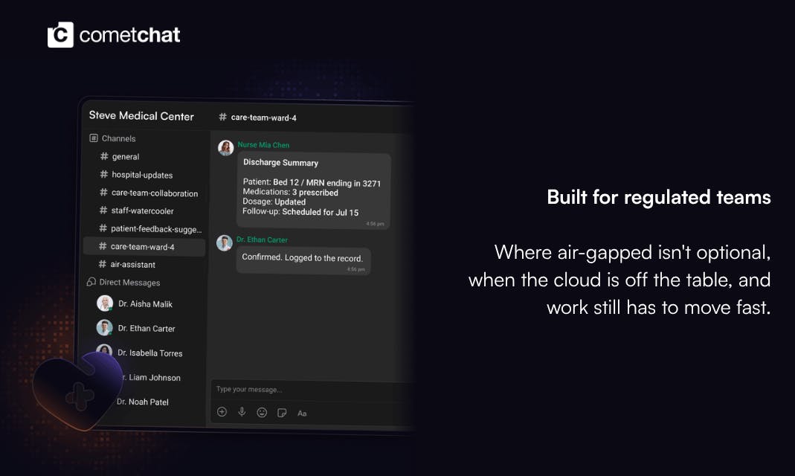Open the sticker icon in composer
The image size is (795, 476).
coord(282,413)
